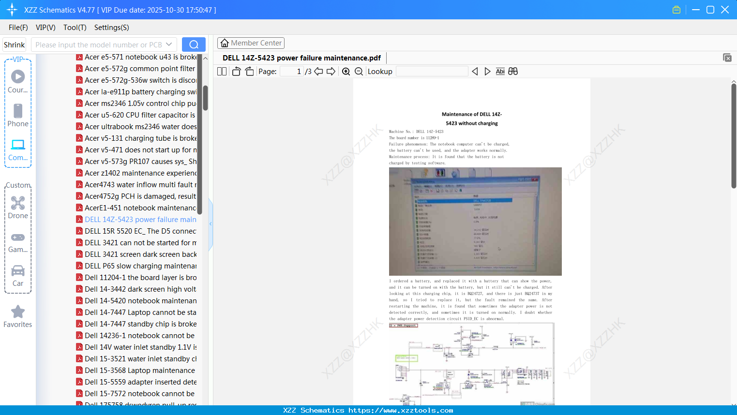
Task: Open Acer e5-571 notebook u43 file
Action: tap(136, 57)
